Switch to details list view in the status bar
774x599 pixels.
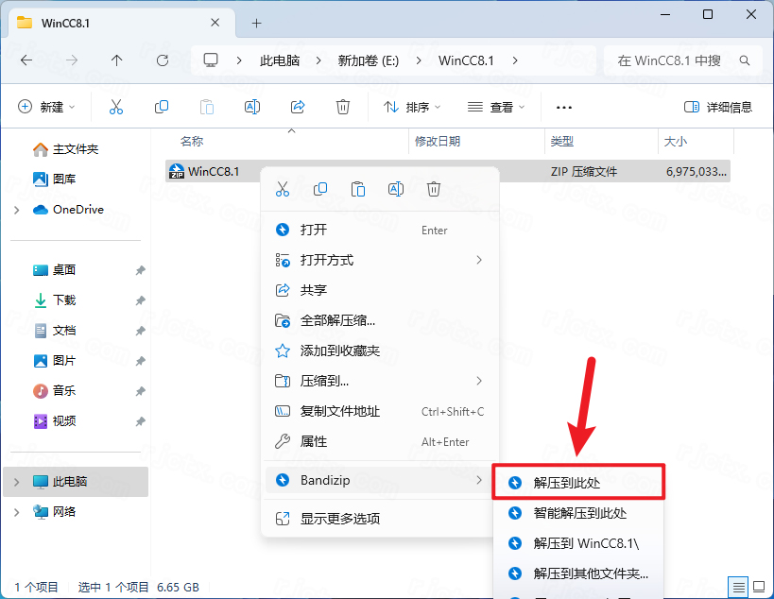tap(738, 587)
